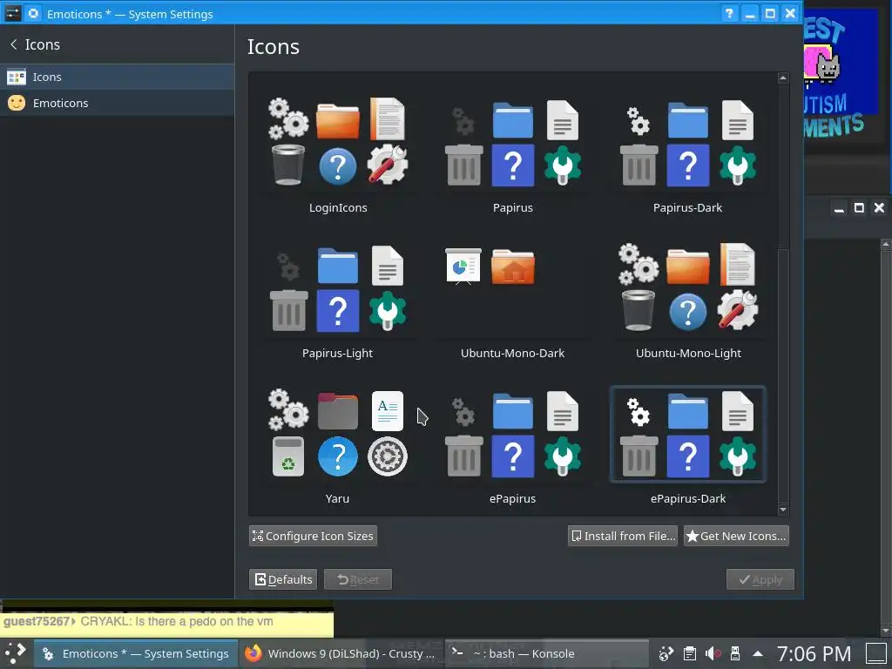Click the background window's minimize button

click(x=839, y=207)
